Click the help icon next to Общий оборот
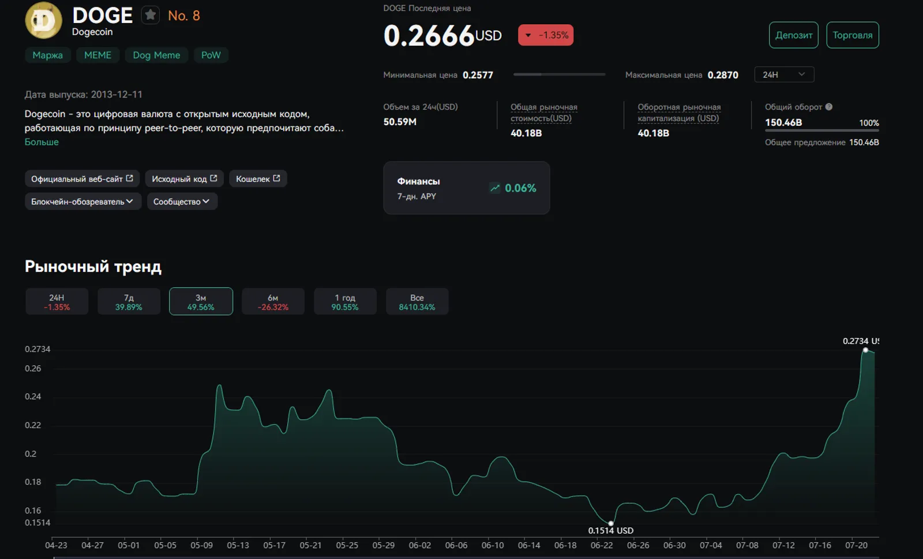The height and width of the screenshot is (559, 923). (829, 107)
